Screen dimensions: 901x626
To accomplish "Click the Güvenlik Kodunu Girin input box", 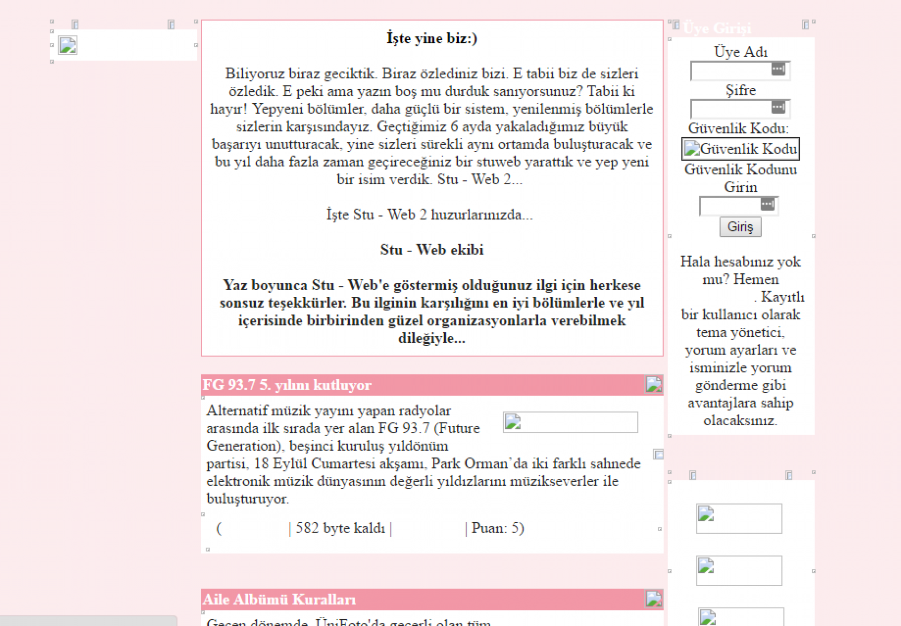I will point(730,206).
